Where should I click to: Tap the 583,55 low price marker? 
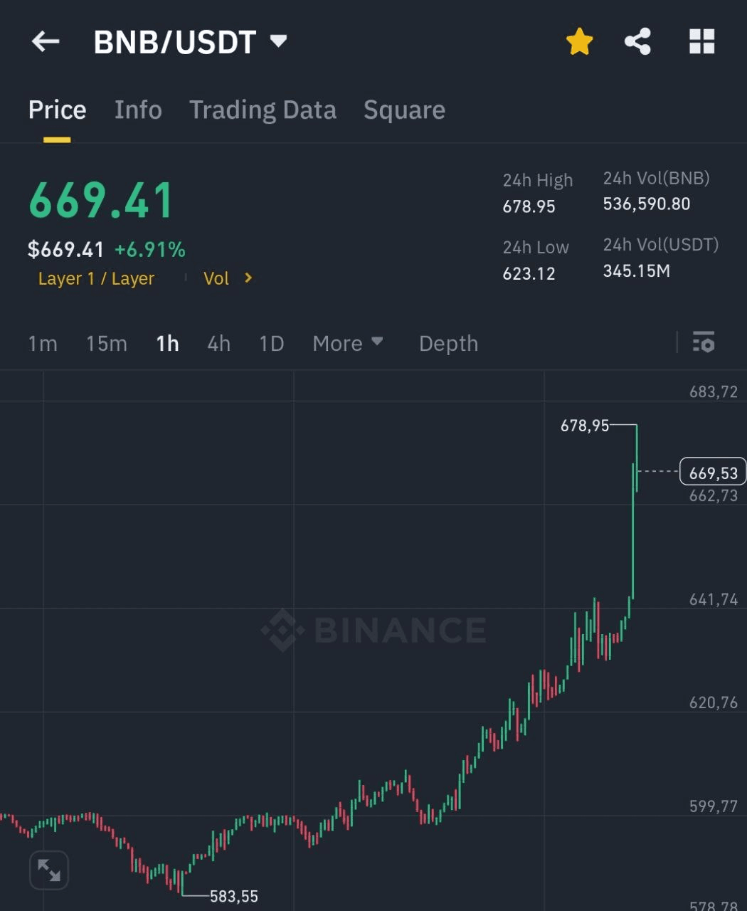click(234, 896)
